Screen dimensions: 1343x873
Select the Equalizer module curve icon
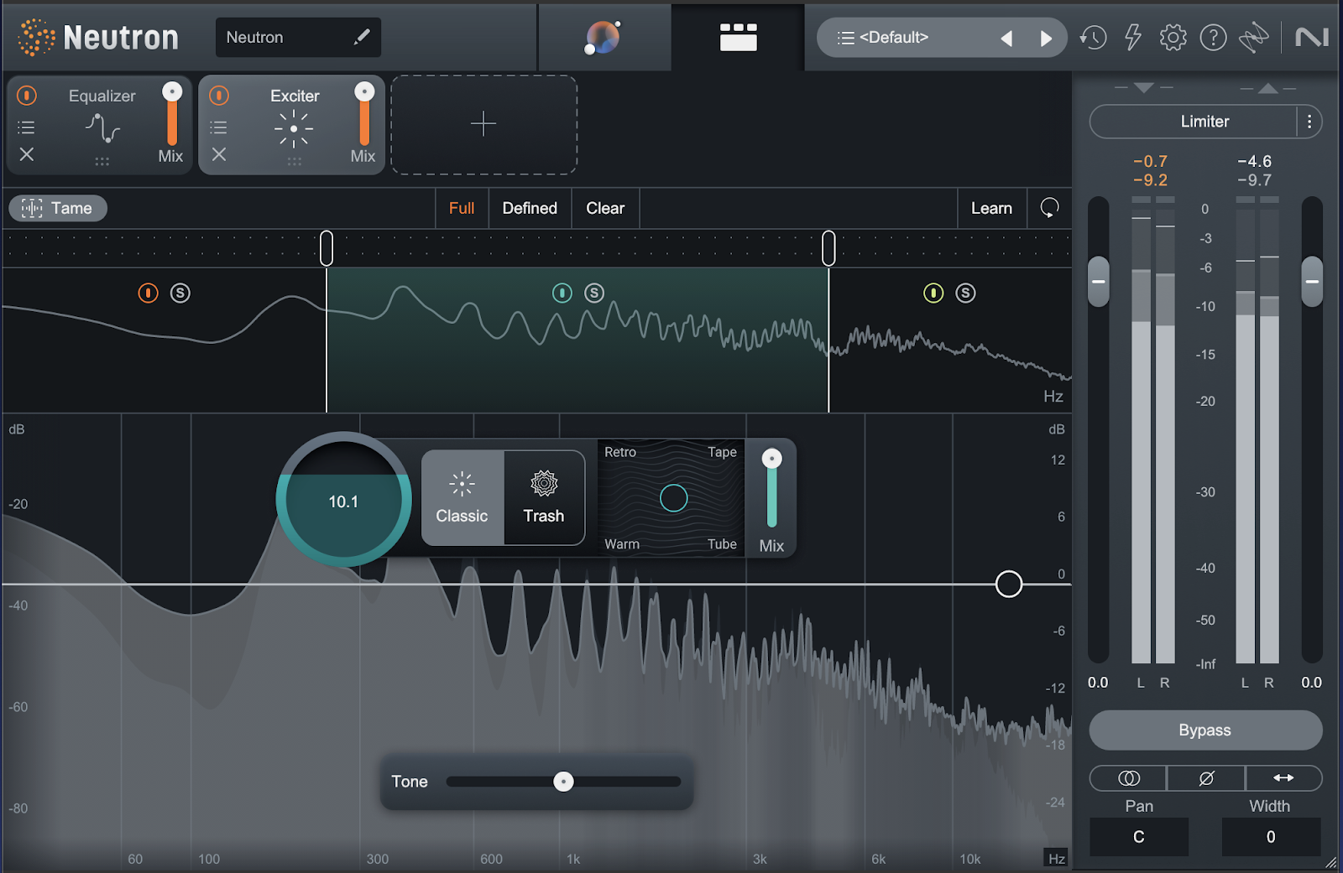[102, 127]
